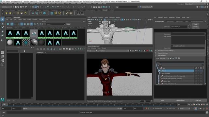
Task: Toggle the loop playback icon
Action: pyautogui.click(x=192, y=109)
